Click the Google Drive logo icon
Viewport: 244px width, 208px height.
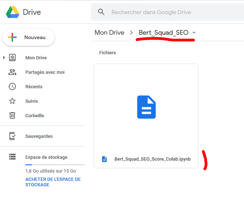(x=13, y=12)
